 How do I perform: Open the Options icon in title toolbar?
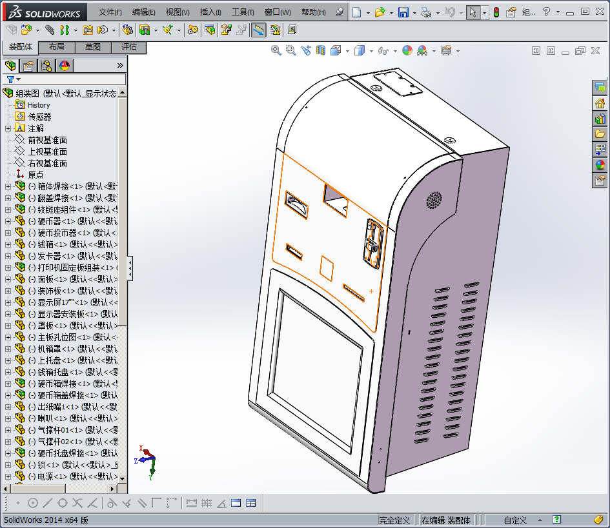(x=511, y=12)
